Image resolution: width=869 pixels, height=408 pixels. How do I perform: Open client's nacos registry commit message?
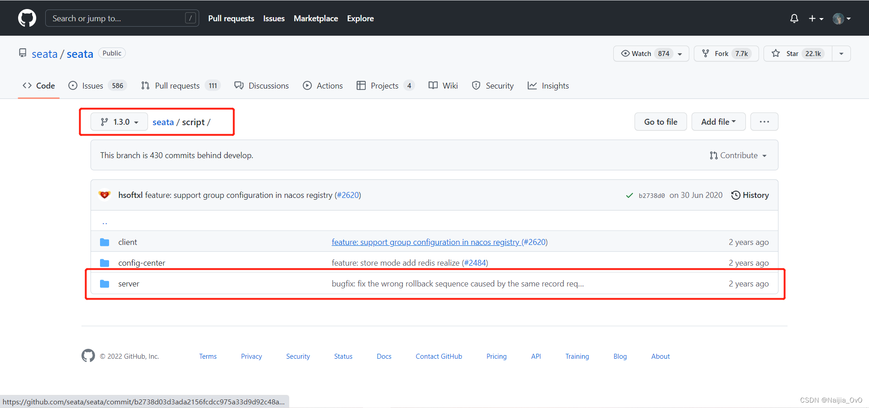tap(425, 242)
